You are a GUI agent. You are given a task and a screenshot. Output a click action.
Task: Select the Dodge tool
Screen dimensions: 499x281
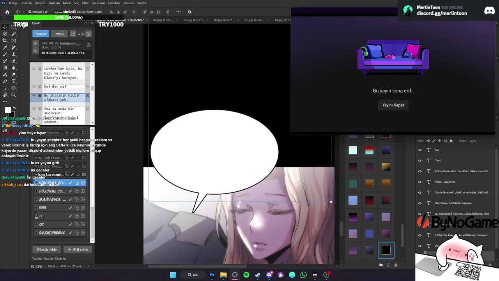point(14,75)
